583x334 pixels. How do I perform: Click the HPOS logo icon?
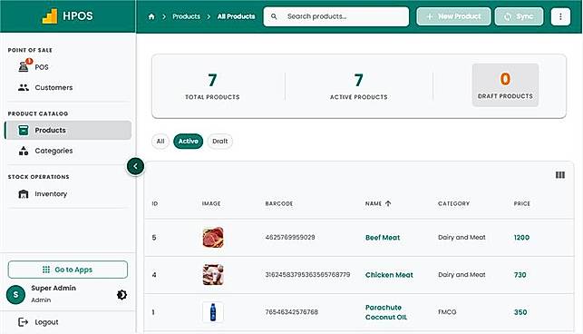click(50, 16)
